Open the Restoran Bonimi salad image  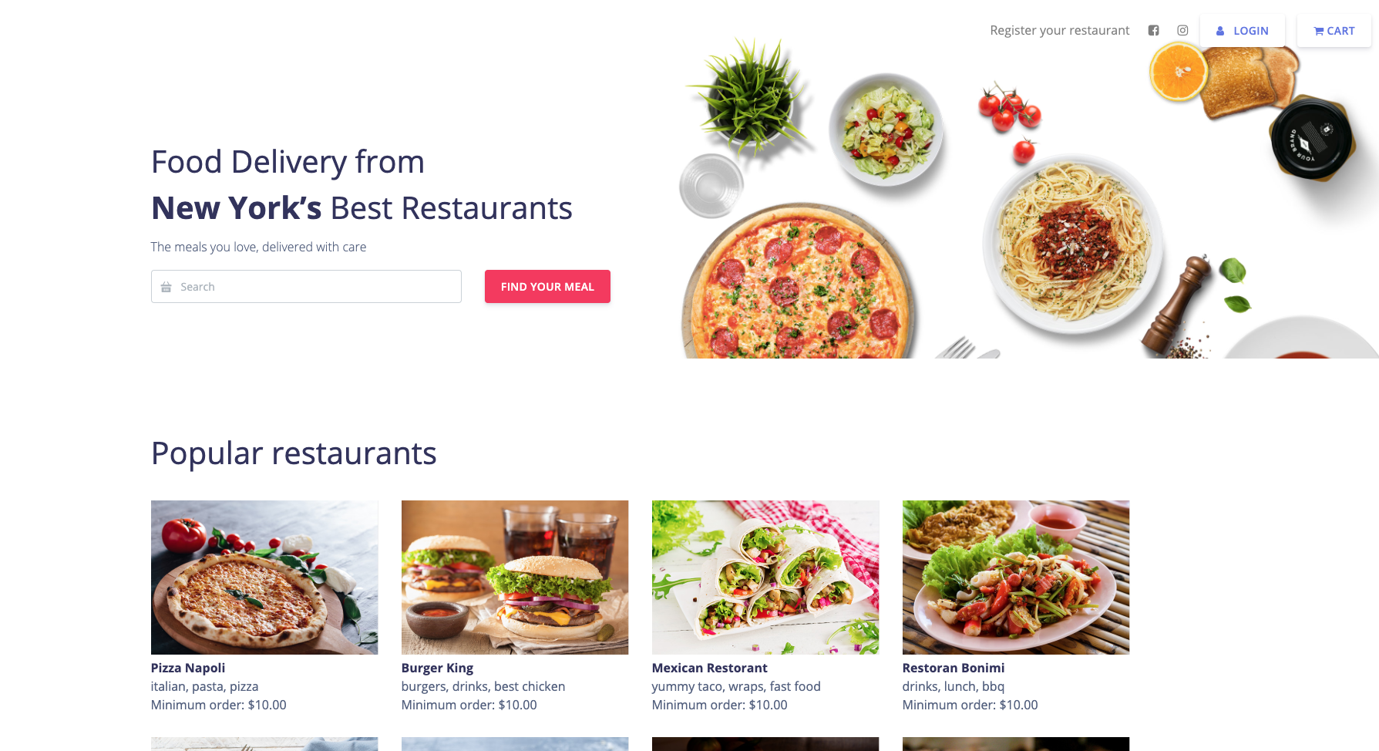(1016, 578)
